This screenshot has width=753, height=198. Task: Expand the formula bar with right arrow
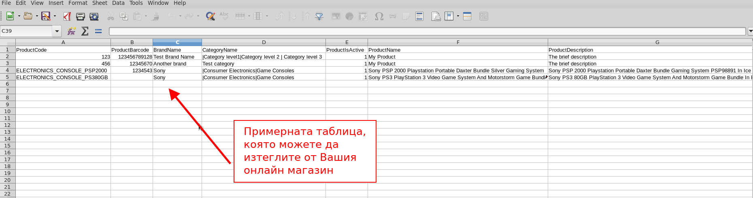tap(750, 31)
